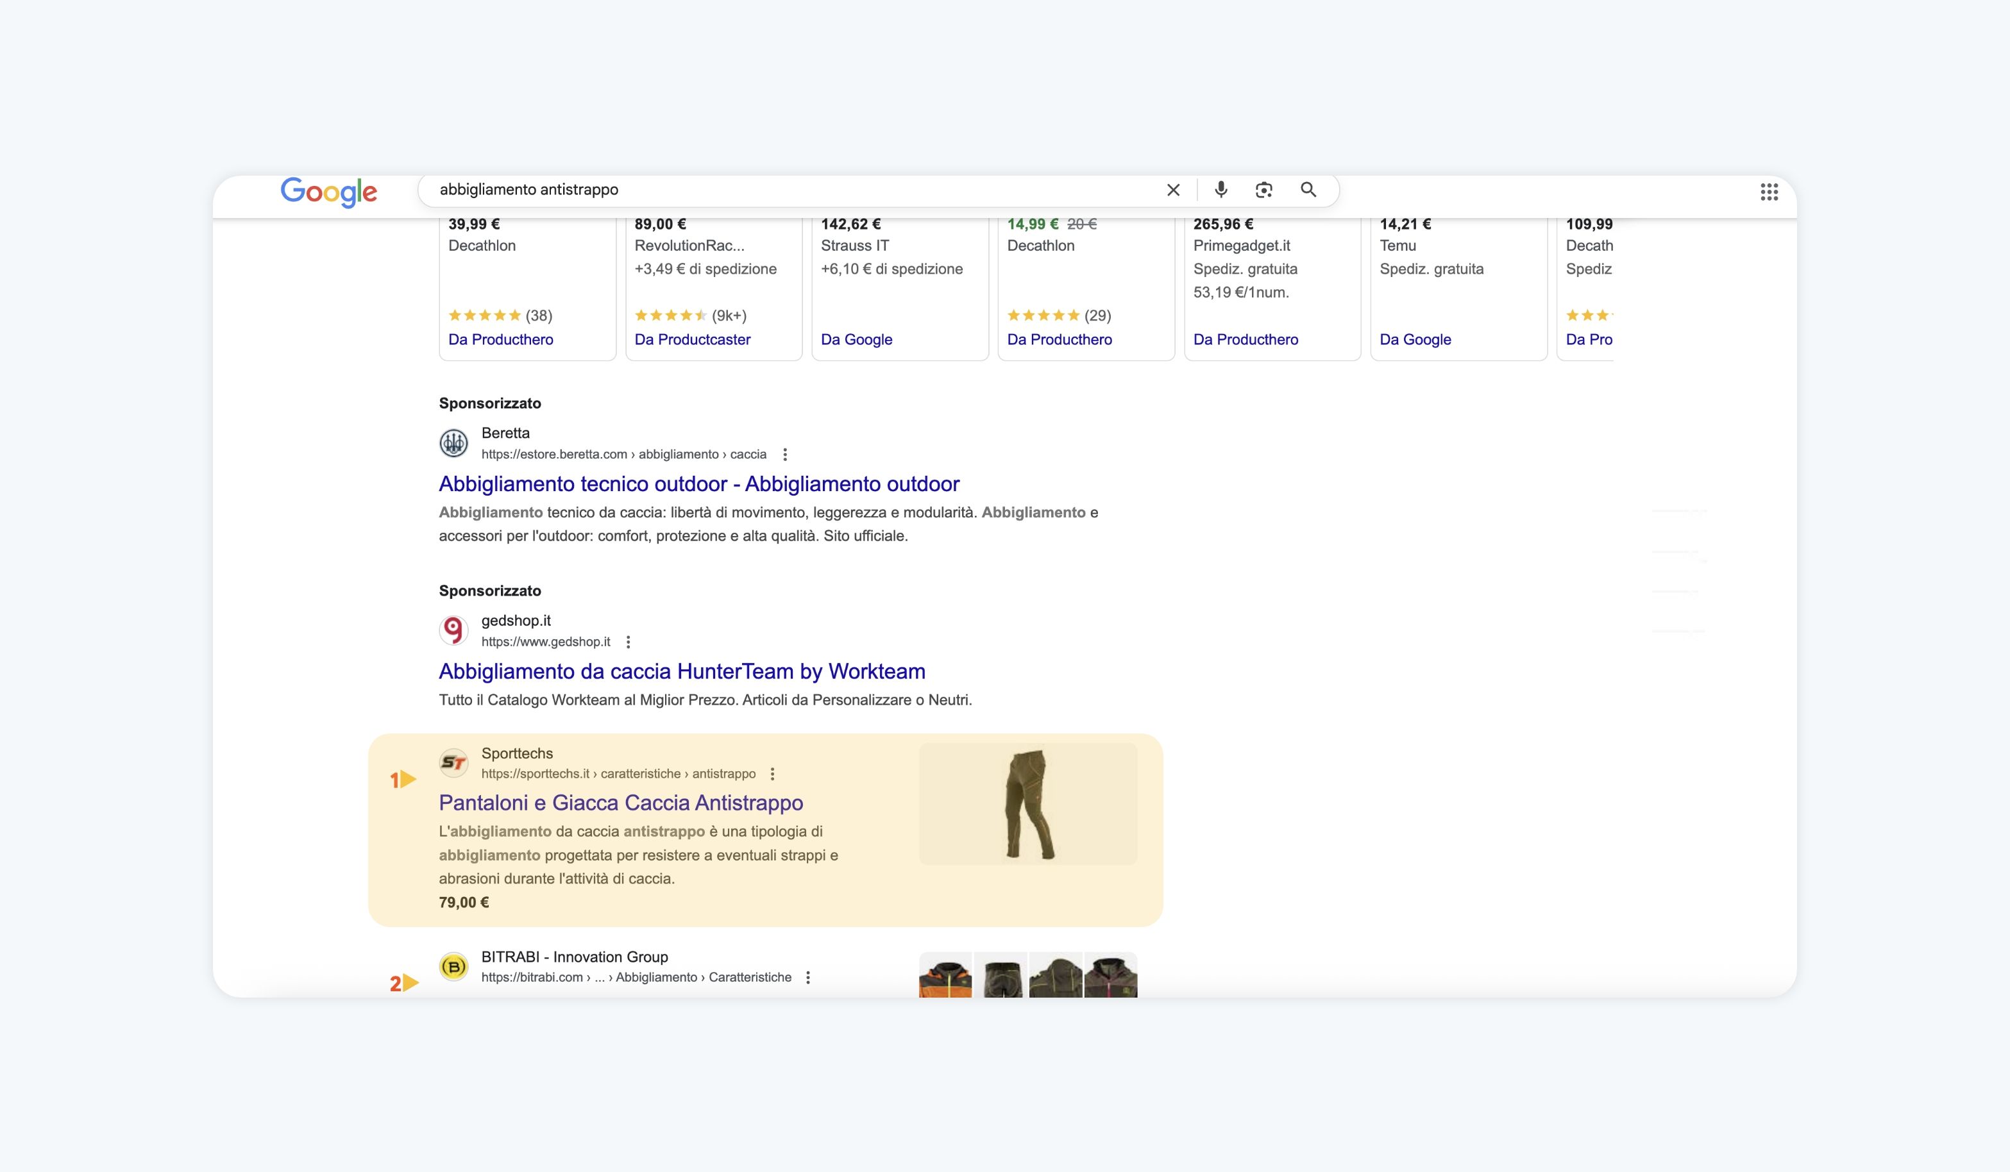Open BITRABI result options menu dots
The image size is (2010, 1172).
click(x=808, y=978)
